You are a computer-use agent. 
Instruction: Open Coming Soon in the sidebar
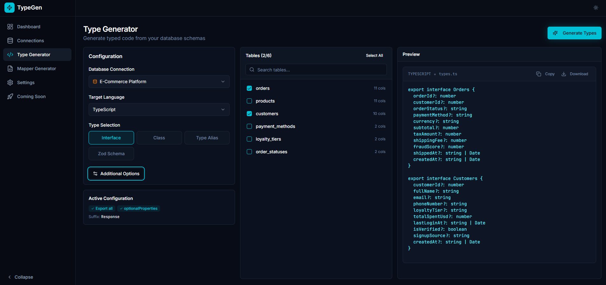click(37, 96)
